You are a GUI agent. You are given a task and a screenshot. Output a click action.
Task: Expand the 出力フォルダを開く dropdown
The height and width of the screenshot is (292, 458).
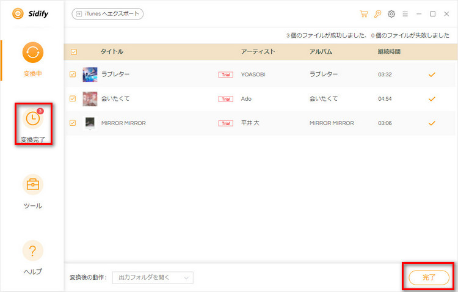tap(153, 278)
